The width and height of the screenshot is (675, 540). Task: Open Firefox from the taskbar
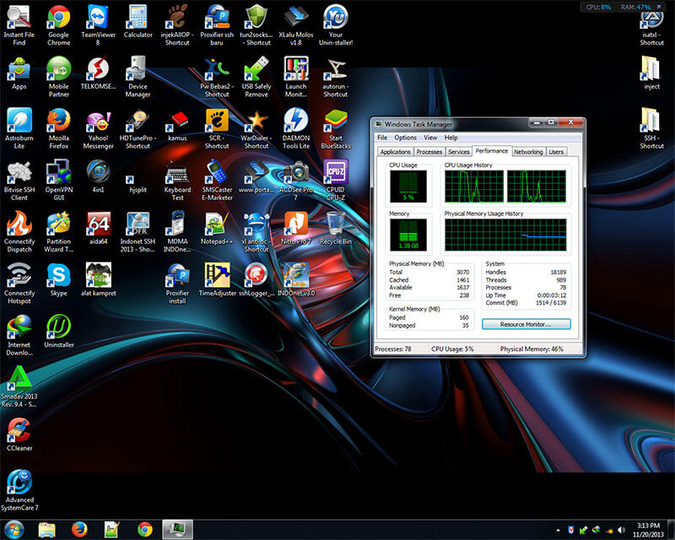coord(79,529)
